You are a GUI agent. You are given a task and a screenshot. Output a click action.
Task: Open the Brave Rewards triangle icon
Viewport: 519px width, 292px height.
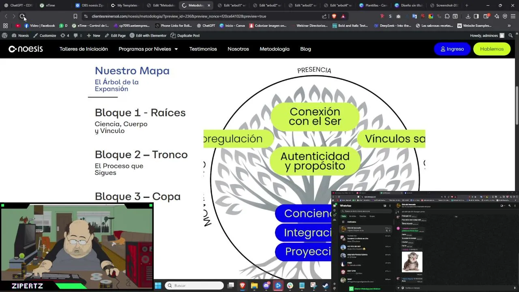point(343,16)
